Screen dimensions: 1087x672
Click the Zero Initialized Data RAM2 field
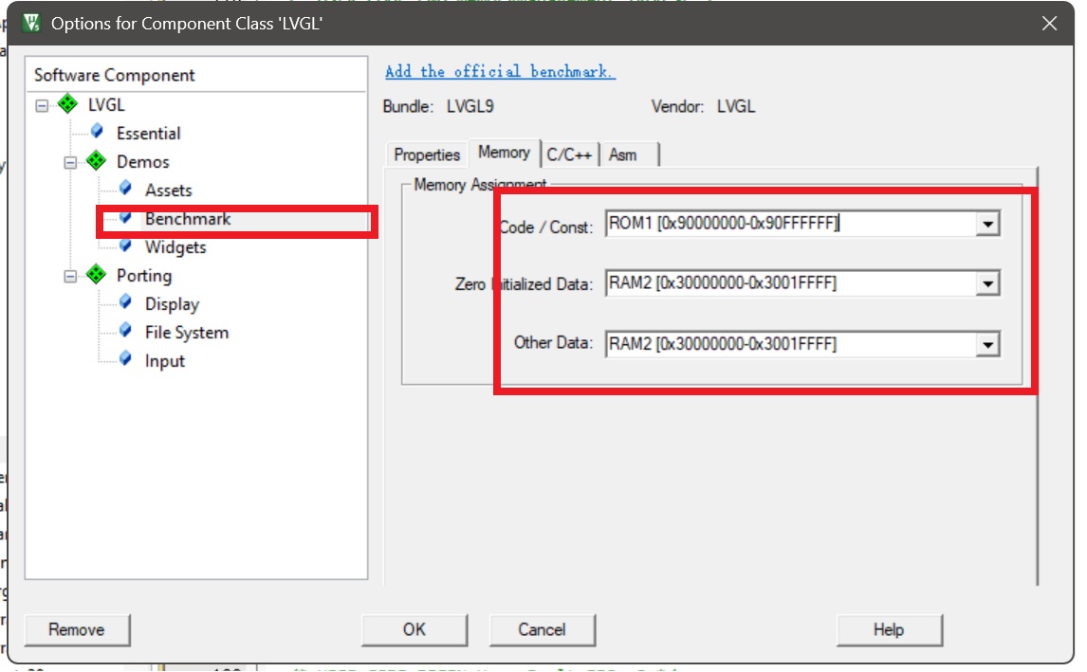pyautogui.click(x=790, y=283)
